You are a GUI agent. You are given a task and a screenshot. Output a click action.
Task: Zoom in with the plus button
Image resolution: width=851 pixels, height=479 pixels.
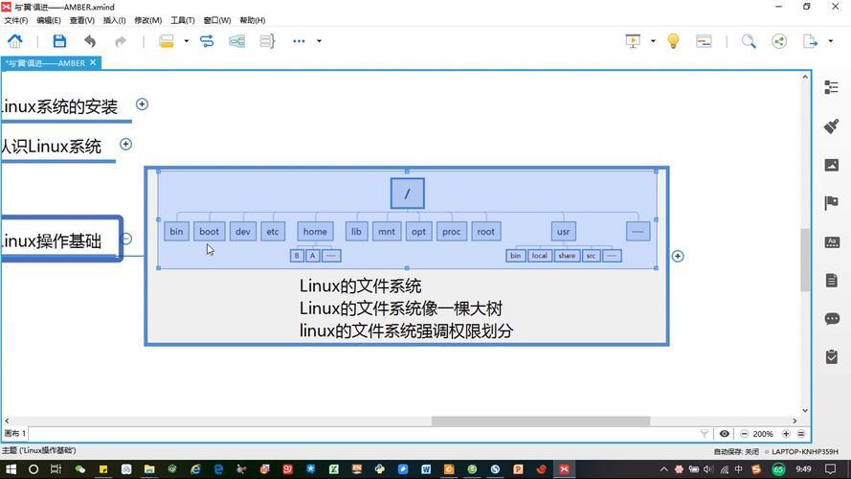(786, 433)
